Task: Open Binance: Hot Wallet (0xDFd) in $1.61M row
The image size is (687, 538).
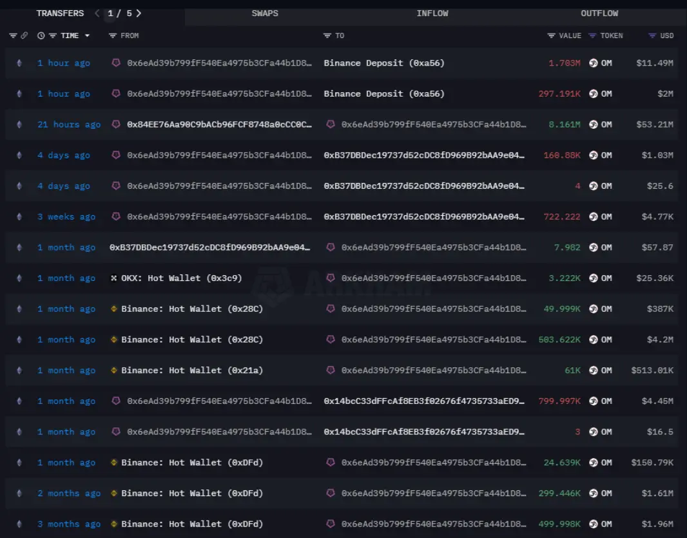Action: pos(192,494)
